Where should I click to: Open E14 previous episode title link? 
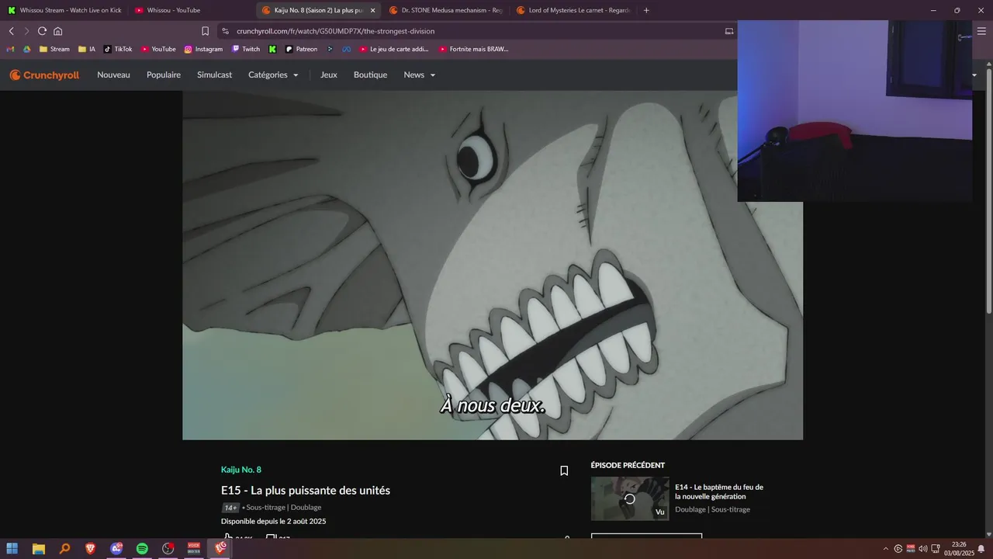click(719, 491)
